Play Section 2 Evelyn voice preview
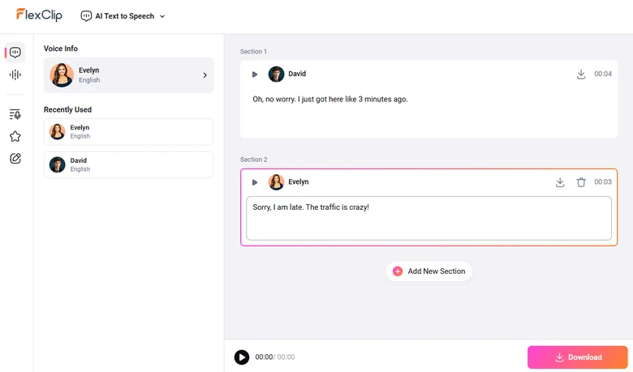This screenshot has width=633, height=372. [x=255, y=182]
